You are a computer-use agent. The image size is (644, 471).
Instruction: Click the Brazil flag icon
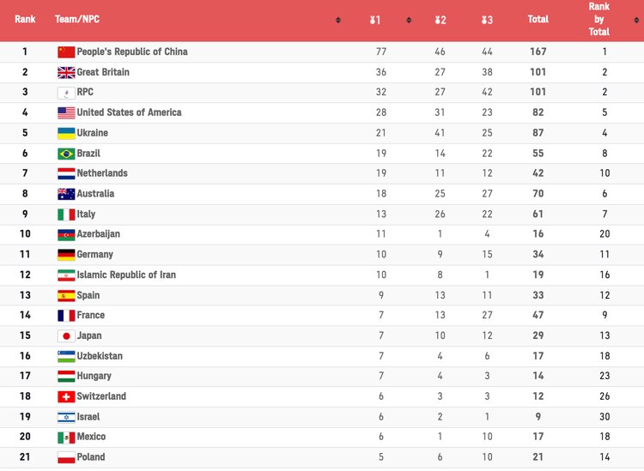pyautogui.click(x=66, y=154)
